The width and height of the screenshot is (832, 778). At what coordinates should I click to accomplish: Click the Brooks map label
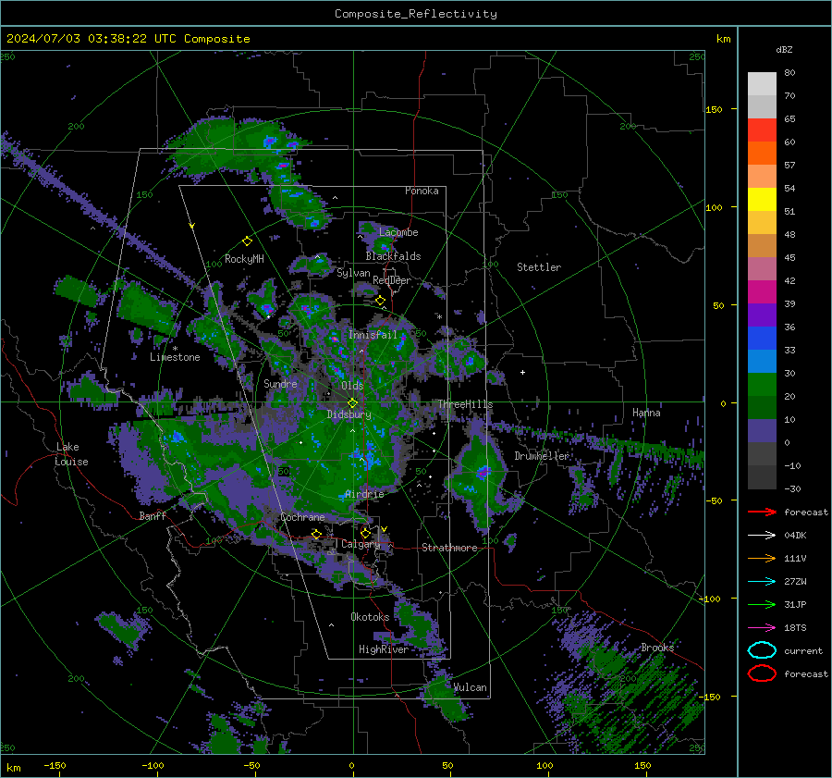click(x=657, y=648)
